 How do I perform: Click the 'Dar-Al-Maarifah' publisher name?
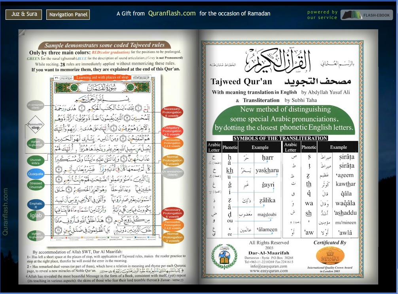(269, 253)
